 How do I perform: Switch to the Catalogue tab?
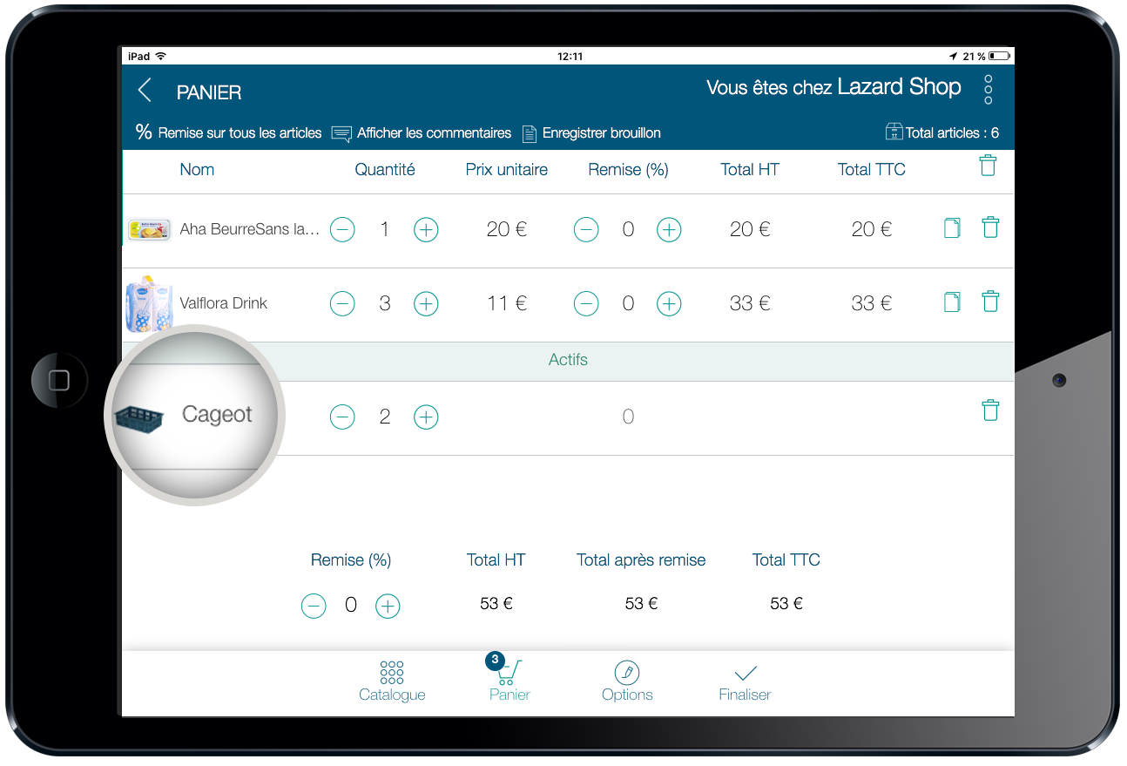[392, 681]
